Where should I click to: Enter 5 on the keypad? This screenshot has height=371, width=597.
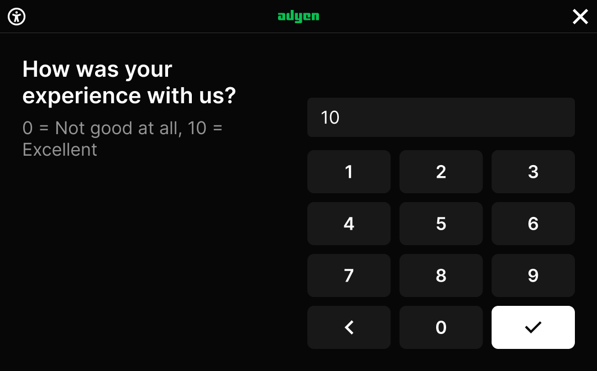click(x=441, y=224)
